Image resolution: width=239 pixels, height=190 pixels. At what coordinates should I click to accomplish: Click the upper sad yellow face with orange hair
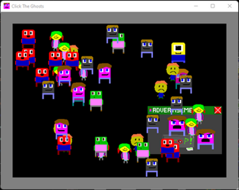point(173,72)
